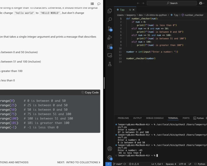The height and width of the screenshot is (166, 207).
Task: Select the Search icon in activity bar
Action: pos(110,19)
